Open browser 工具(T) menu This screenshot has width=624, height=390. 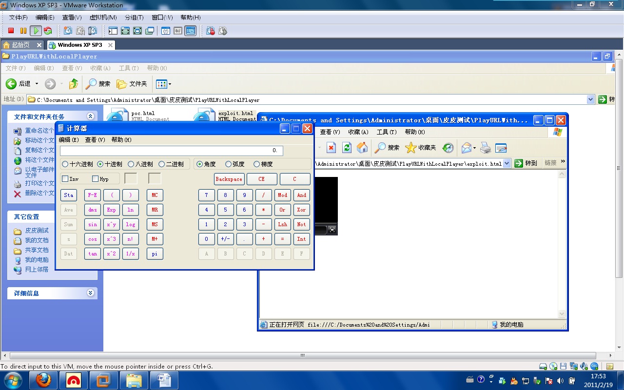tap(387, 132)
